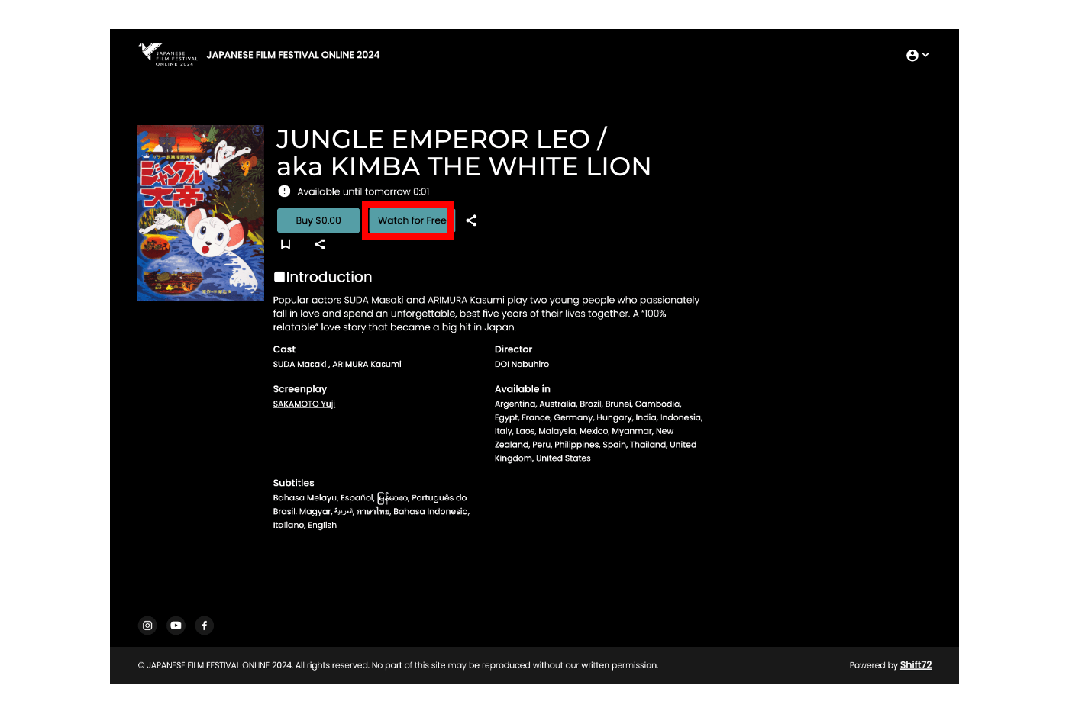The image size is (1069, 711).
Task: Open the user account icon menu
Action: coord(912,55)
